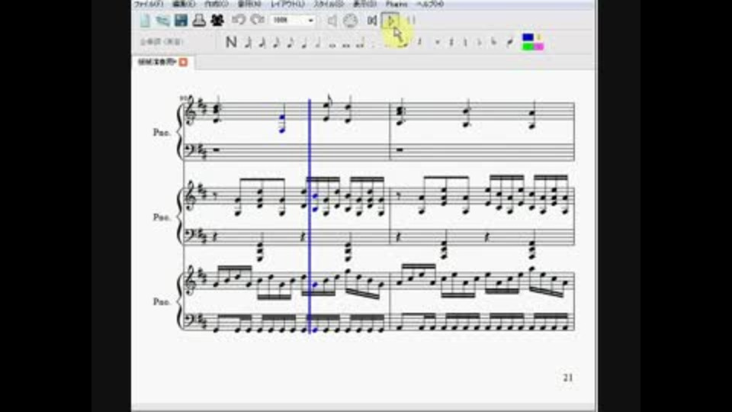732x412 pixels.
Task: Click the whole rest in the first bass staff
Action: pyautogui.click(x=216, y=150)
